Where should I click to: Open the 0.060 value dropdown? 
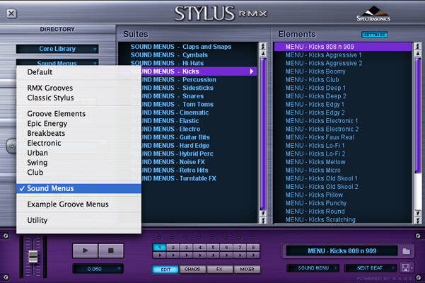click(x=98, y=269)
